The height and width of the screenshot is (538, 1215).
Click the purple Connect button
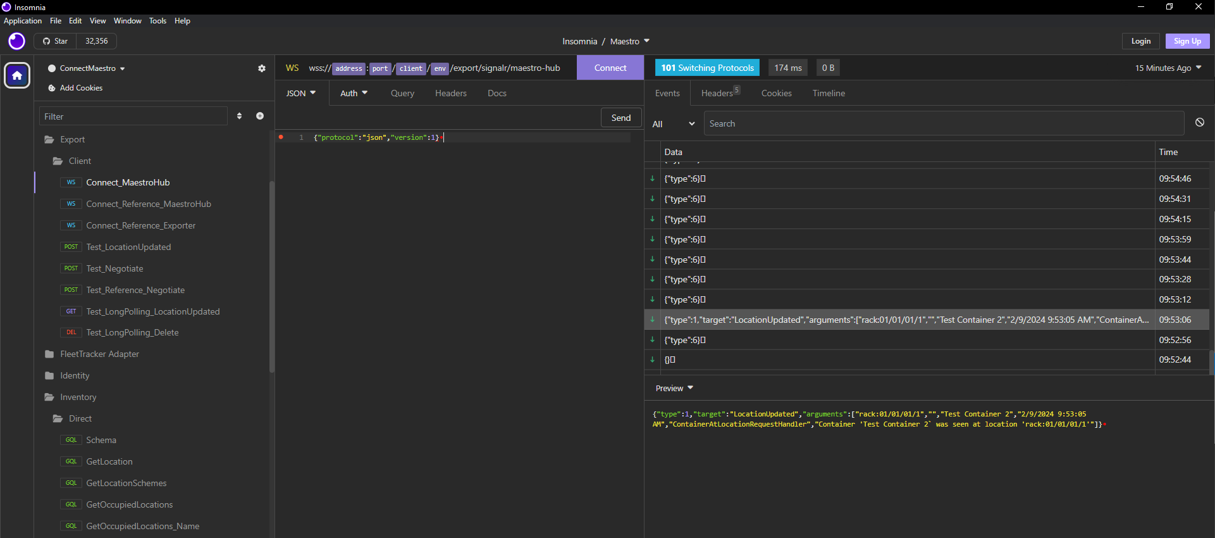(x=610, y=68)
